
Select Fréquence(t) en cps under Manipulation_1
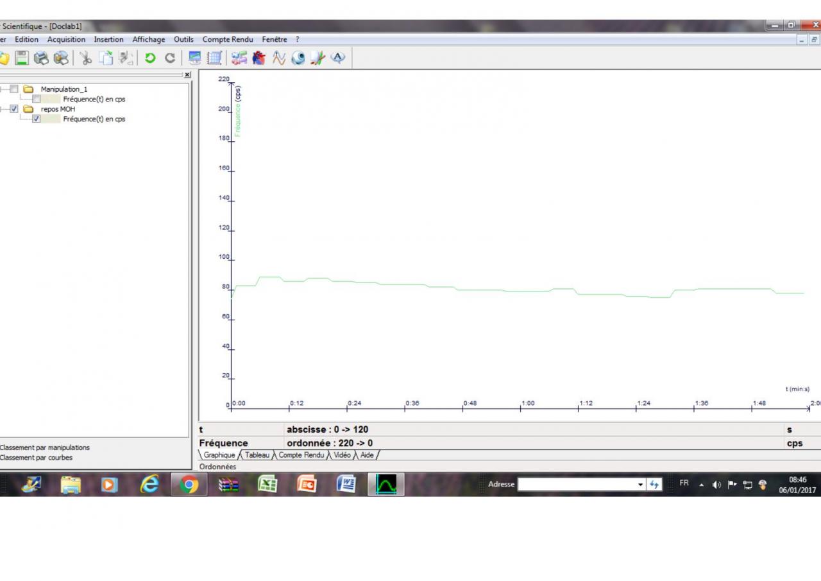(94, 100)
